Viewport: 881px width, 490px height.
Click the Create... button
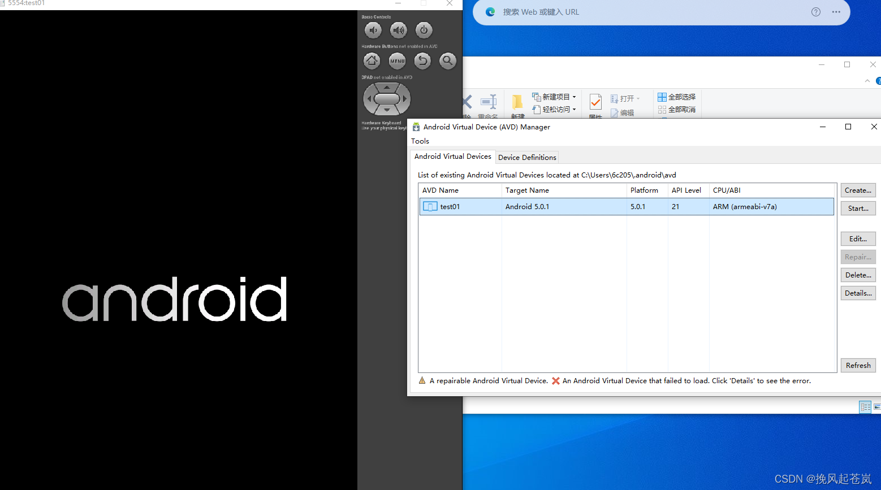tap(858, 190)
